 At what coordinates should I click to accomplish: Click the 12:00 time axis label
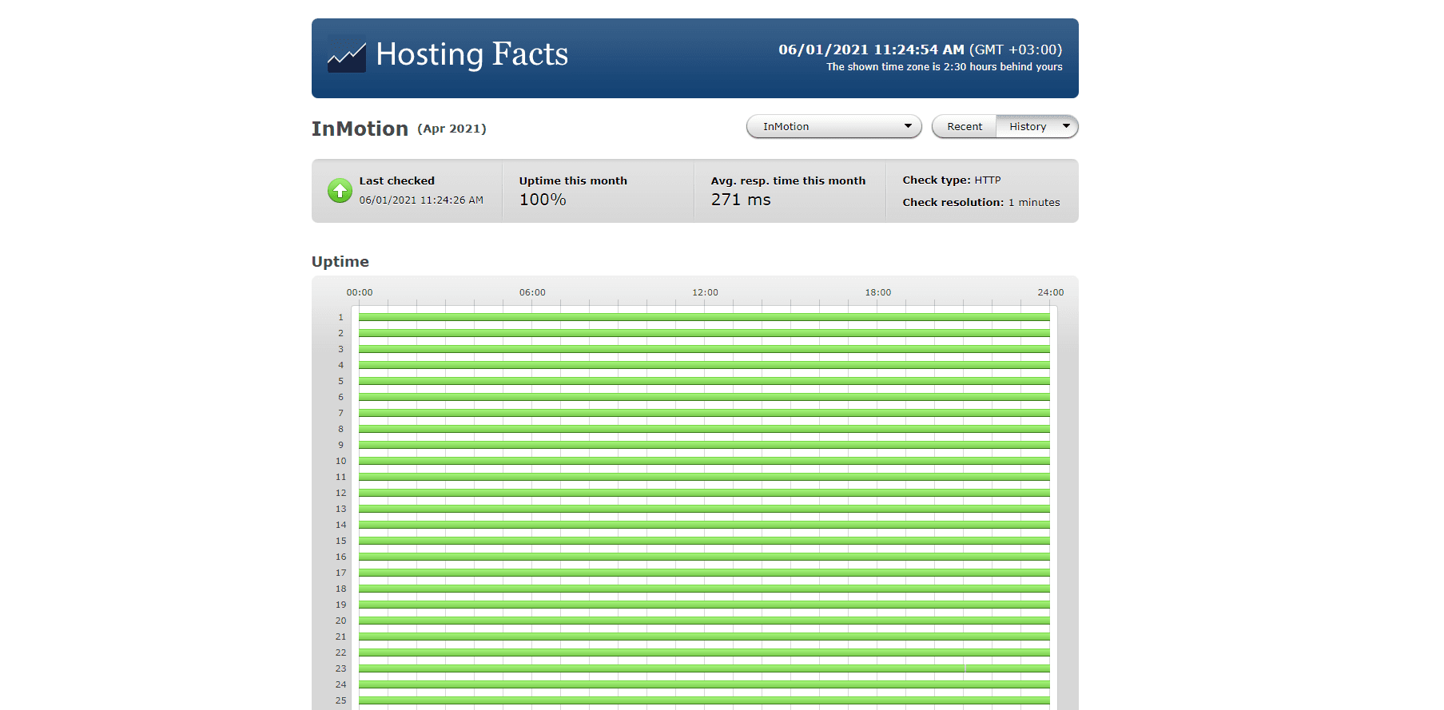point(705,292)
